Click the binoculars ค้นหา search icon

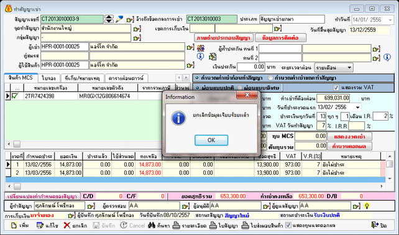[152, 225]
